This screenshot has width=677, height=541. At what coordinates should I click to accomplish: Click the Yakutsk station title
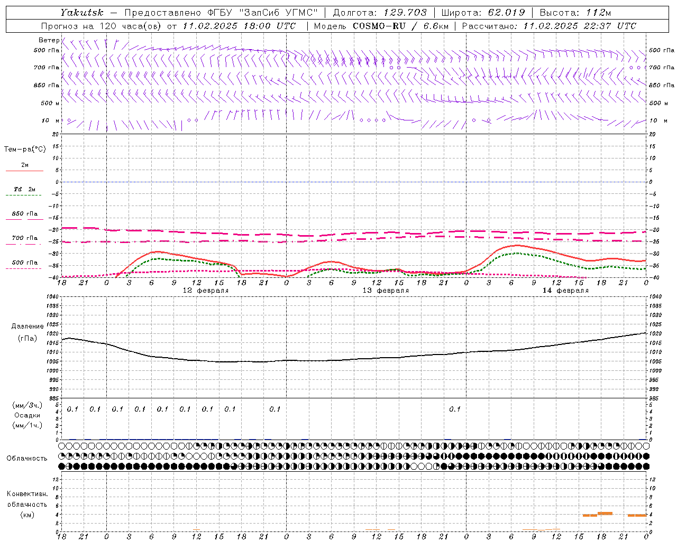81,12
